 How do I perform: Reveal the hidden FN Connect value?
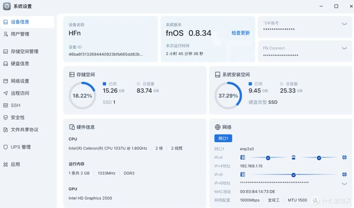point(344,48)
